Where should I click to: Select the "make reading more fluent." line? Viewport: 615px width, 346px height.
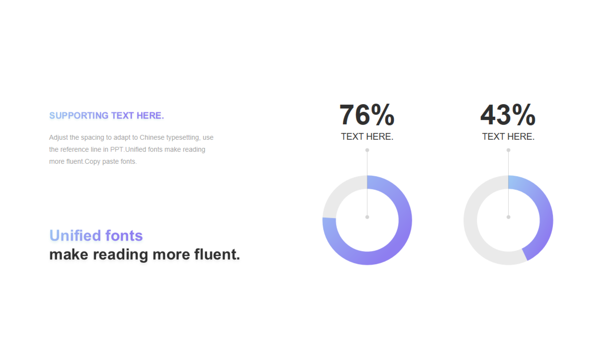coord(144,255)
